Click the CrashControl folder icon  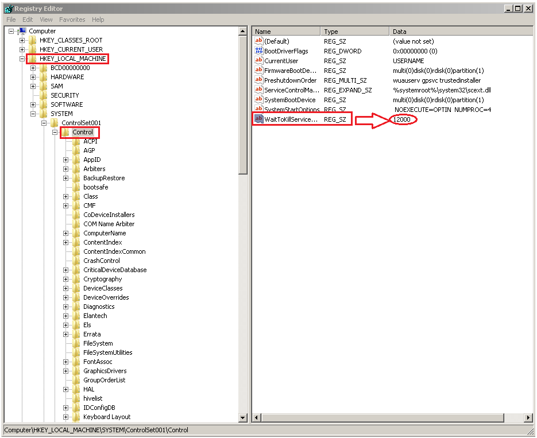(76, 261)
